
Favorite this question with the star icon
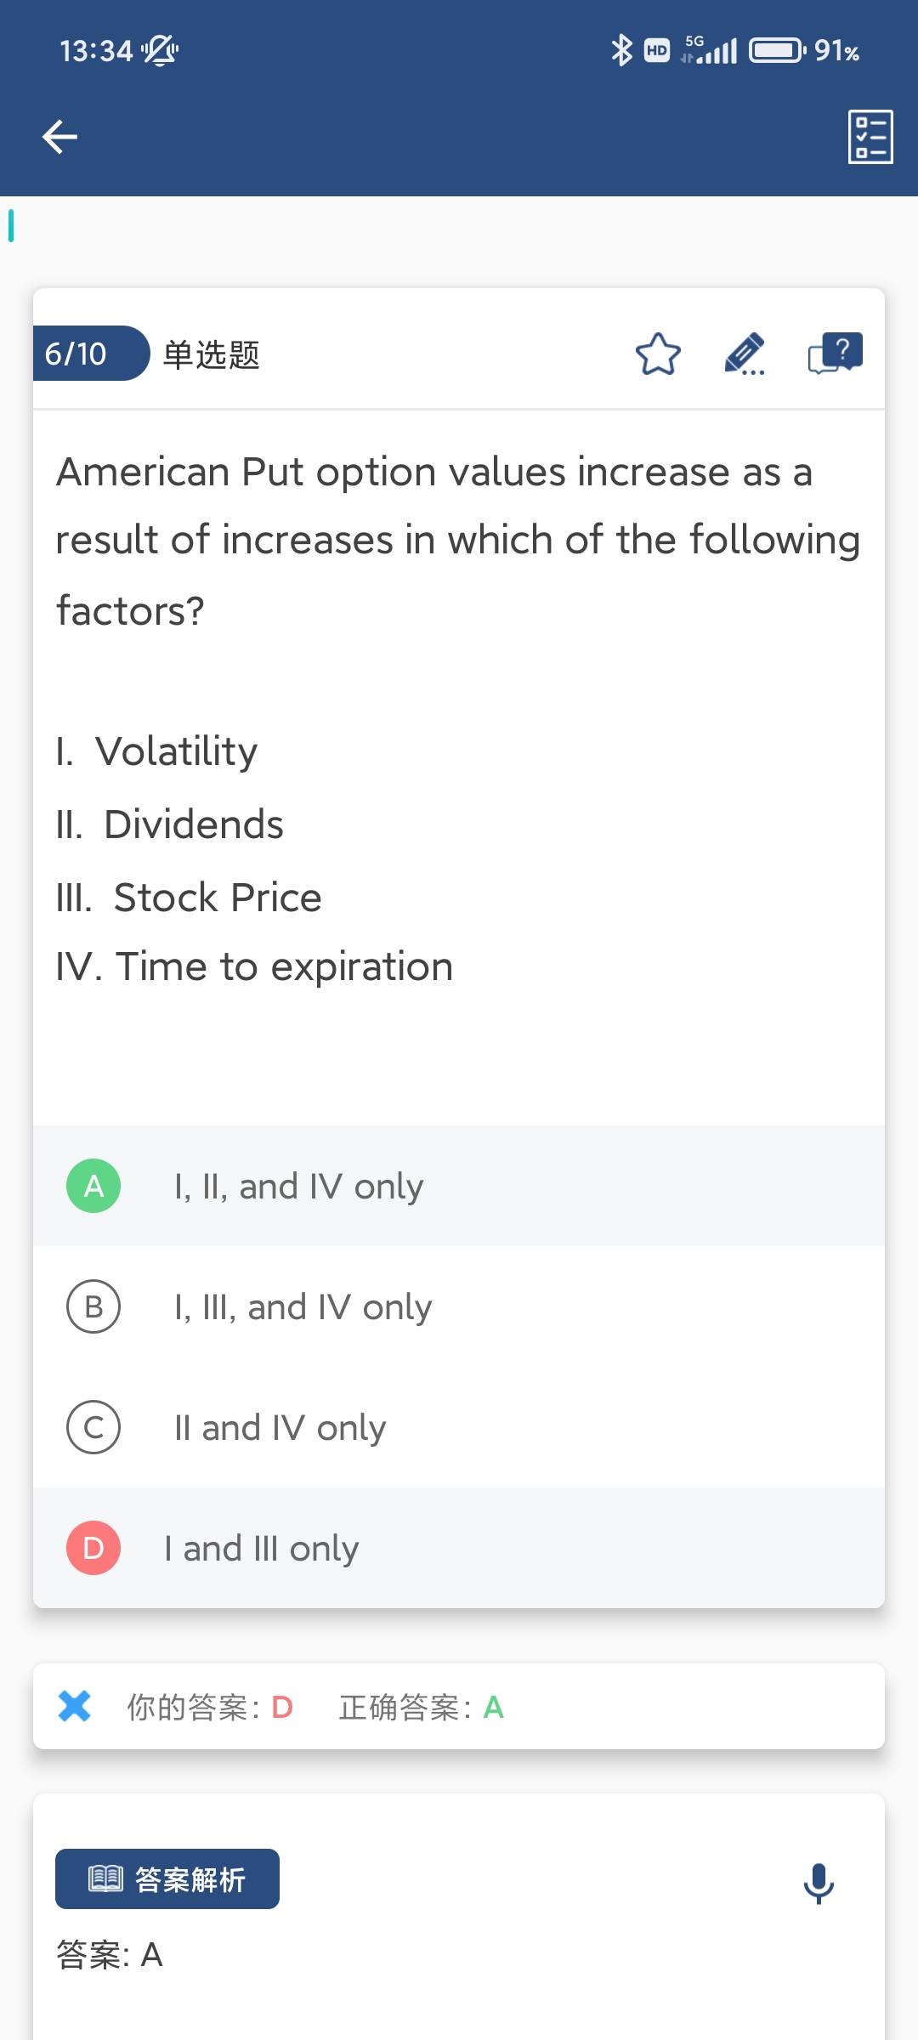point(658,354)
